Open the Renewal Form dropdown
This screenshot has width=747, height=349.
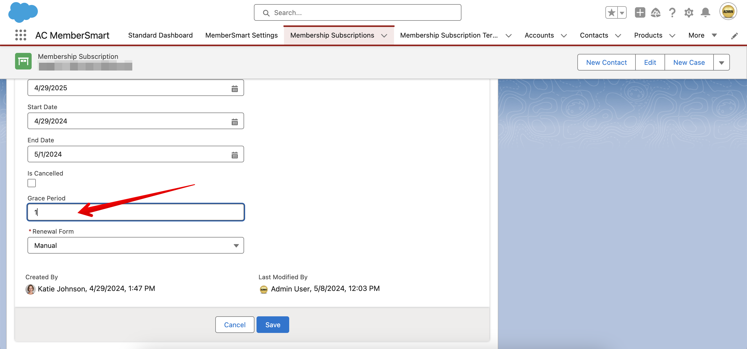pyautogui.click(x=135, y=245)
